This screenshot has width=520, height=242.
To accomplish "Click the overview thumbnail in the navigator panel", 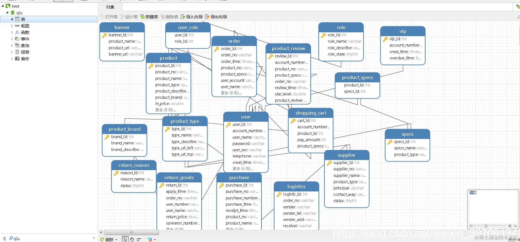I will pyautogui.click(x=473, y=193).
